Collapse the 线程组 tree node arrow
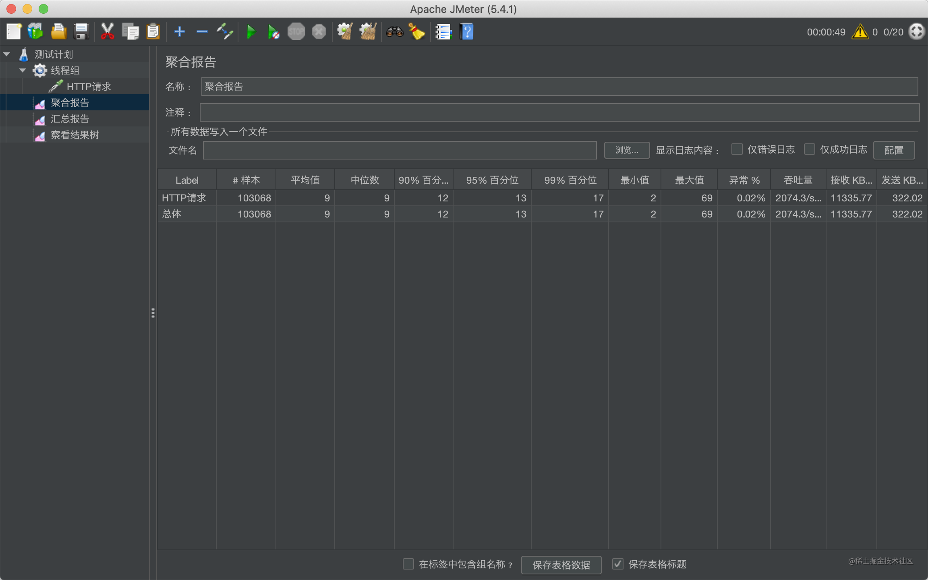Image resolution: width=928 pixels, height=580 pixels. [x=23, y=70]
